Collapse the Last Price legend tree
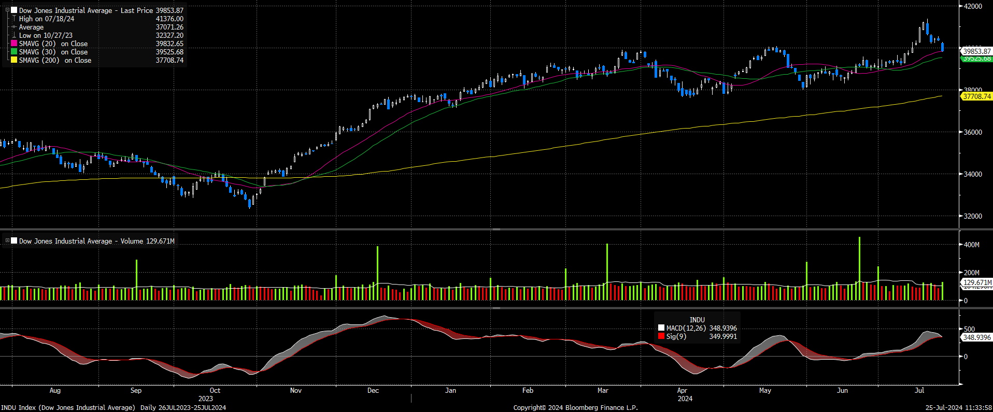Image resolution: width=993 pixels, height=412 pixels. [7, 10]
